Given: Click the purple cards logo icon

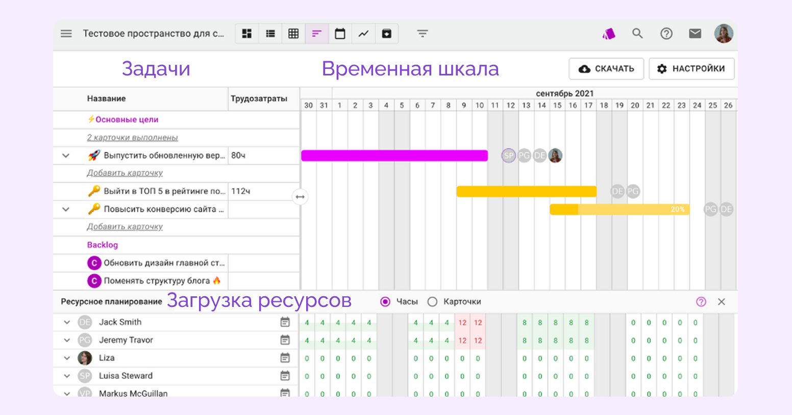Looking at the screenshot, I should pyautogui.click(x=608, y=34).
